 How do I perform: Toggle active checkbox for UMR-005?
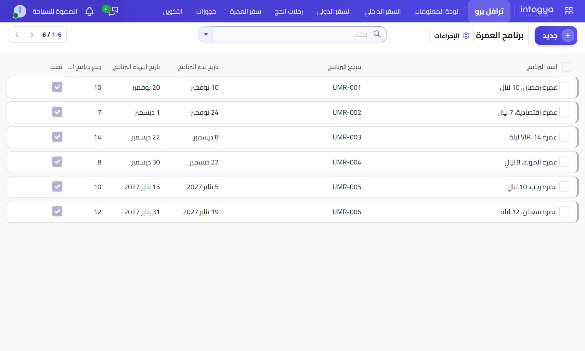57,187
